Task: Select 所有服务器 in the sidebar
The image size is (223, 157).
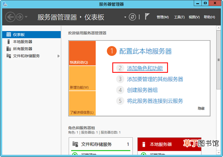Action: click(x=31, y=49)
